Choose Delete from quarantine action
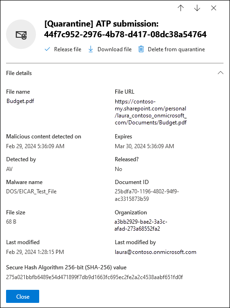Screen dimensions: 230x308 [x=172, y=49]
